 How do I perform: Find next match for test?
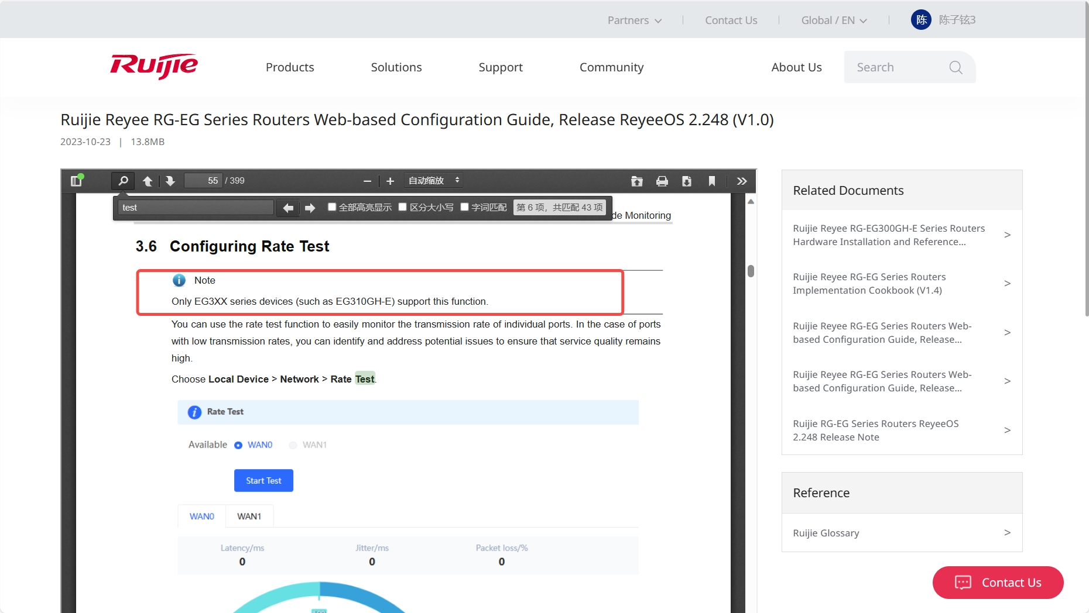click(310, 208)
